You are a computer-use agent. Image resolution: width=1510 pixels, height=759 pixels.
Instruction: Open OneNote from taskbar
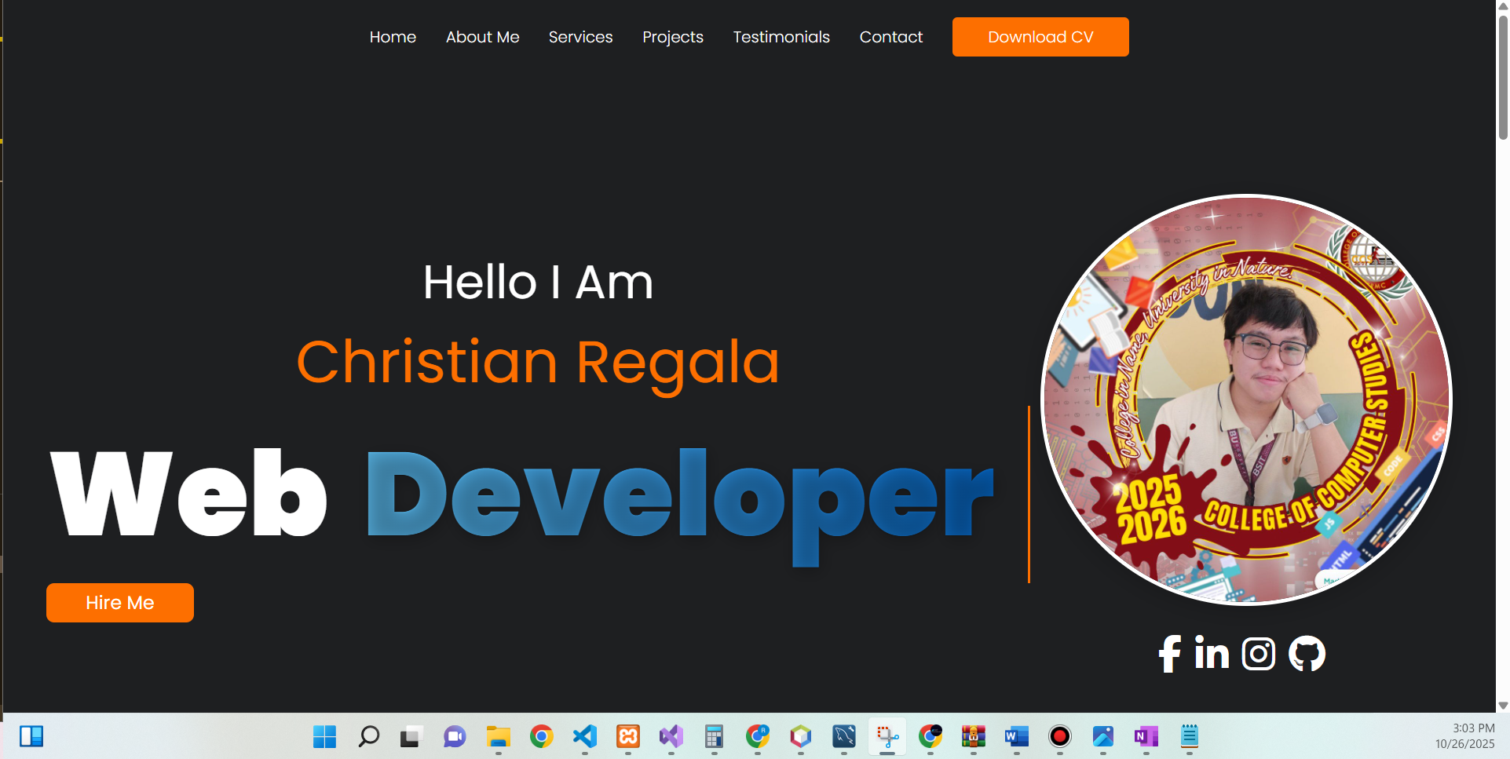click(x=1146, y=736)
